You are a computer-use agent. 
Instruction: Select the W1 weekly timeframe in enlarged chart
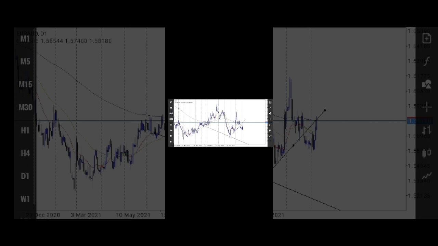[x=25, y=199]
